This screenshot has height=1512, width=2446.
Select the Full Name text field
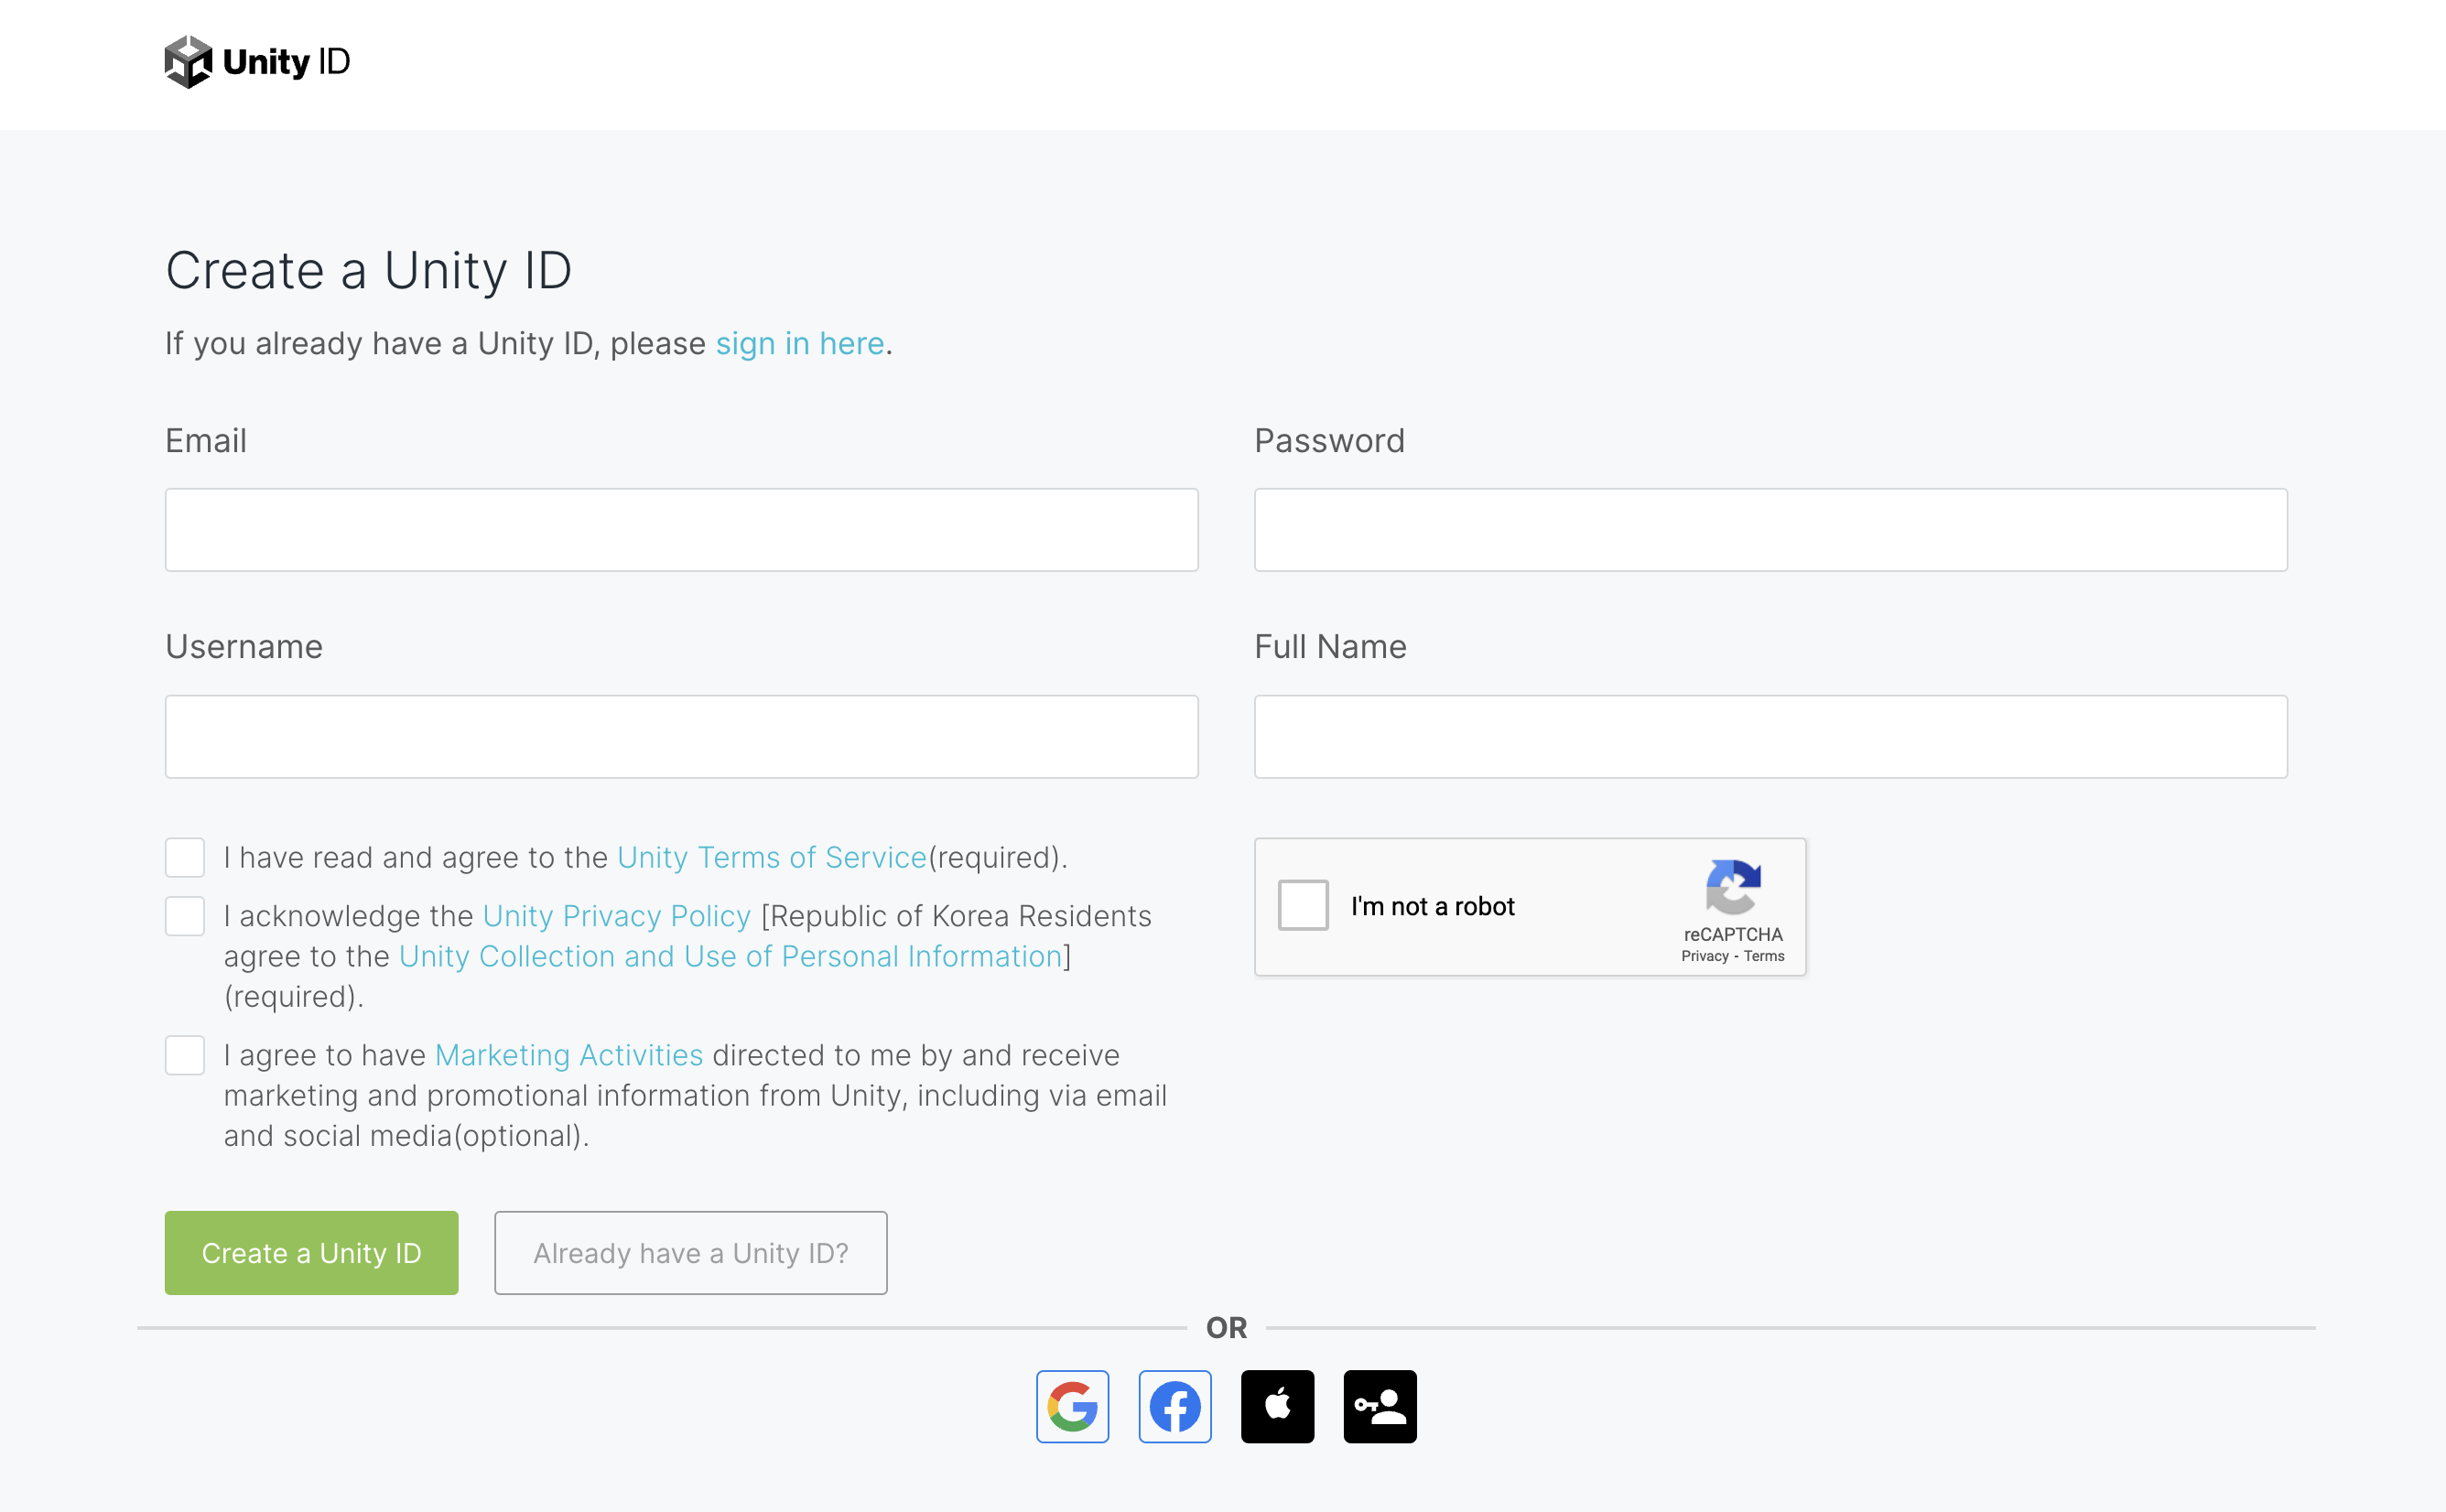(x=1771, y=737)
